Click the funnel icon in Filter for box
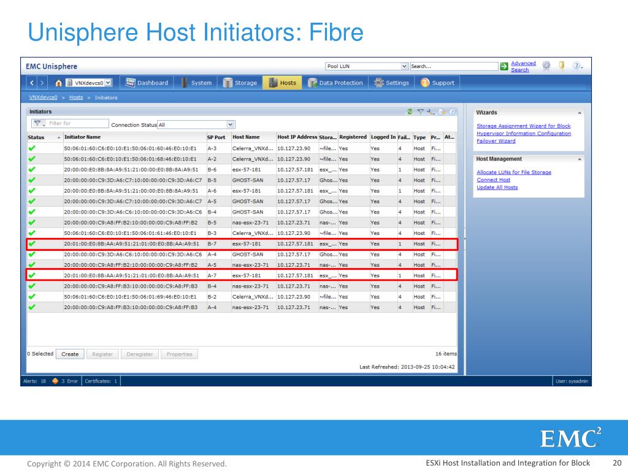Screen dimensions: 628x471 tap(37, 123)
